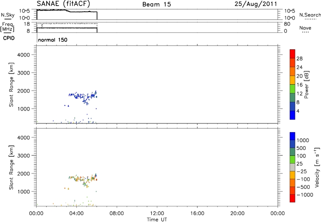Click the SANAE (fitACF) plot title

(x=63, y=4)
